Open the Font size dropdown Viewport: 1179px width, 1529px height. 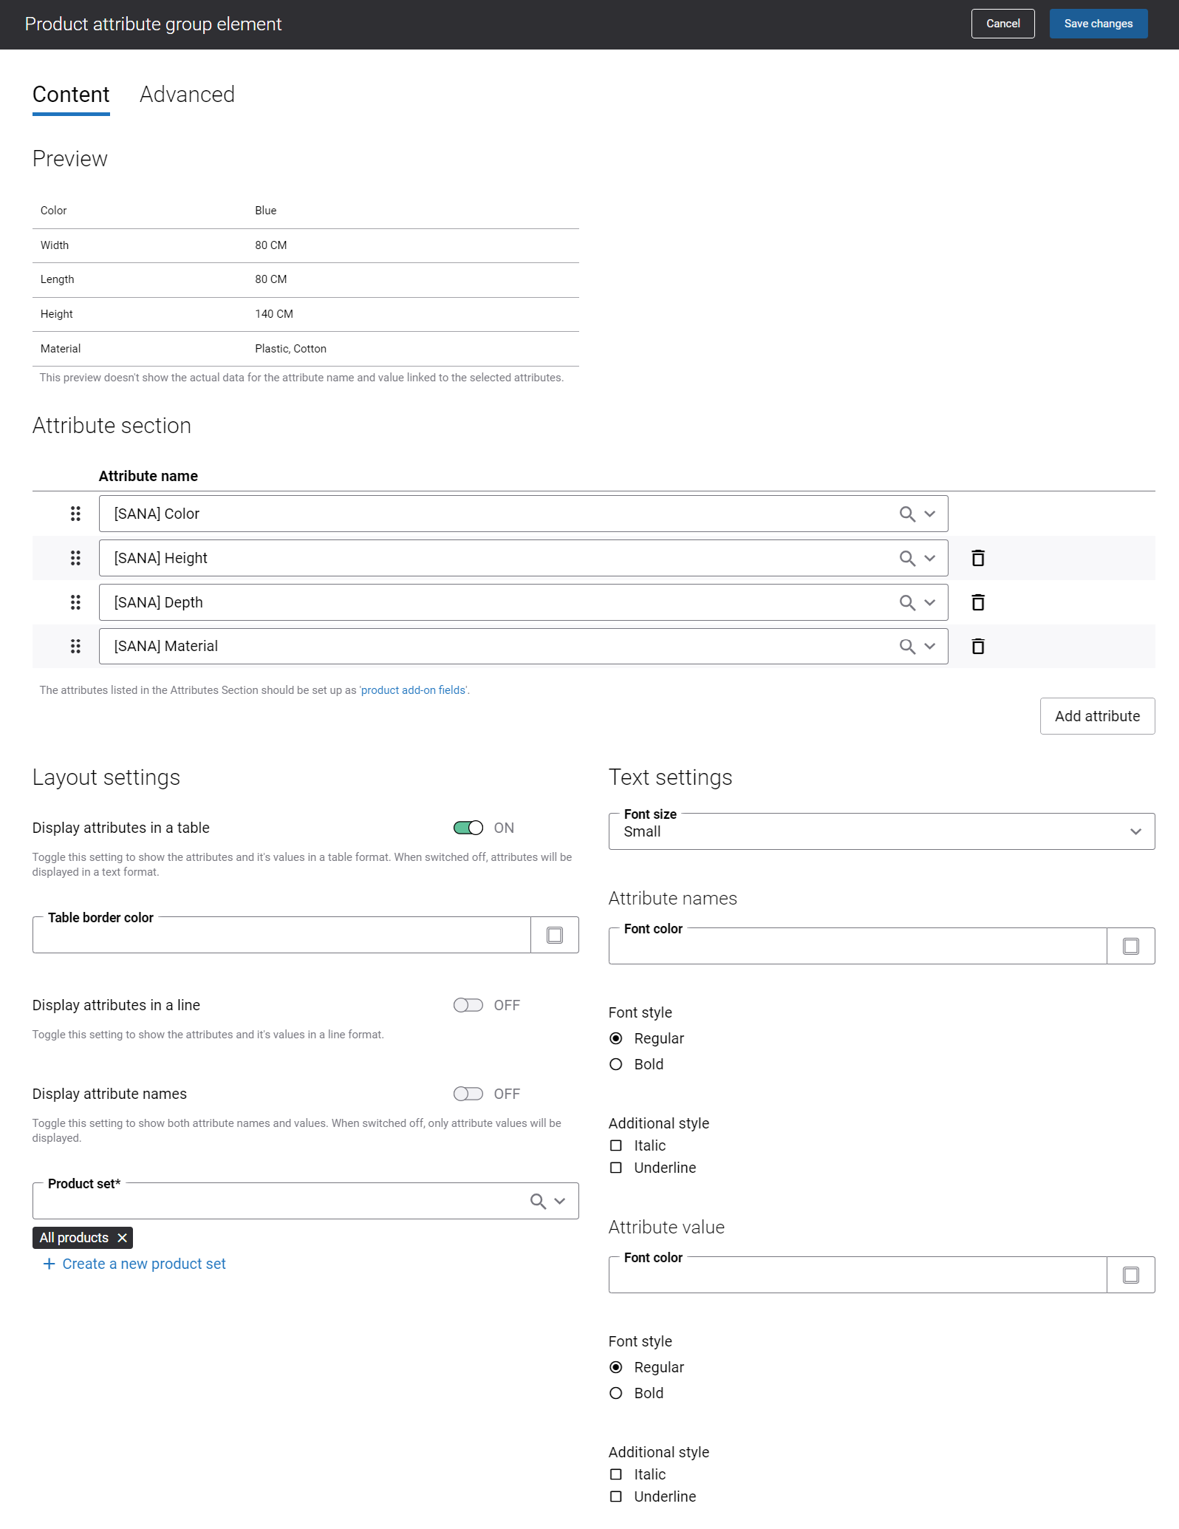pyautogui.click(x=881, y=831)
